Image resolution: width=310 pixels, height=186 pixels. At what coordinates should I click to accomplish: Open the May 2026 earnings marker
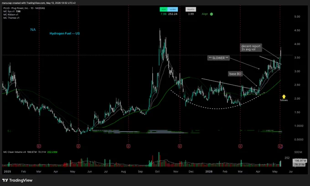(280, 146)
